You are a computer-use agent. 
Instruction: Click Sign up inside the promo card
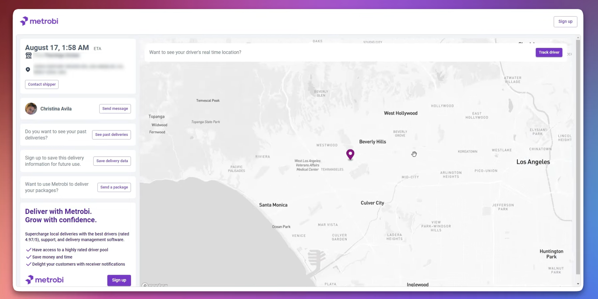[119, 280]
